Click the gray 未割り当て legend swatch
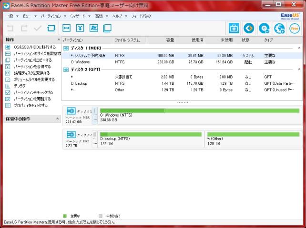The height and width of the screenshot is (228, 306). click(101, 216)
